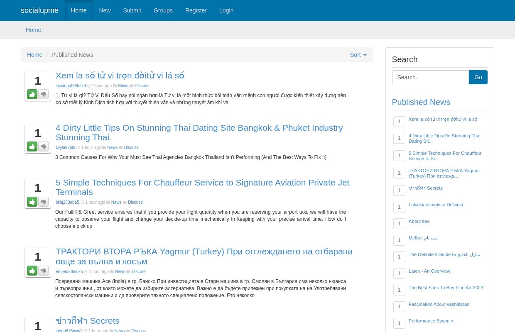Open author profile billq283eba5

pyautogui.click(x=67, y=202)
